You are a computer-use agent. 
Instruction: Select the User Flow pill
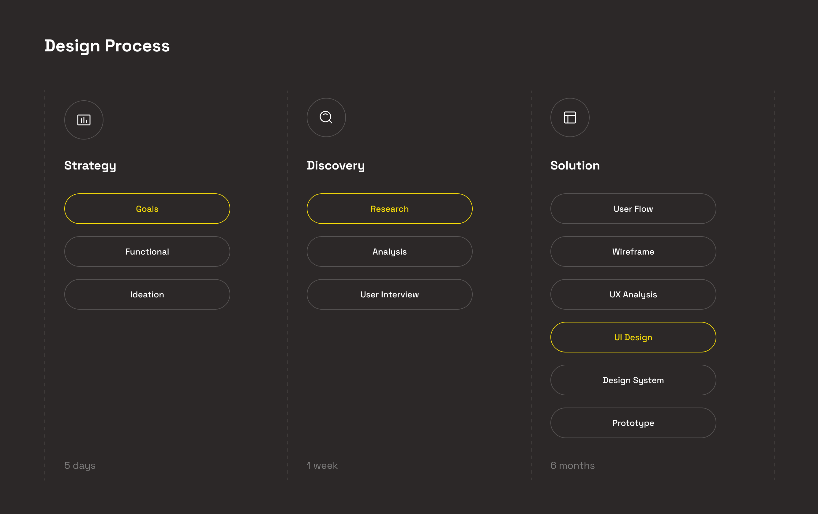point(633,209)
